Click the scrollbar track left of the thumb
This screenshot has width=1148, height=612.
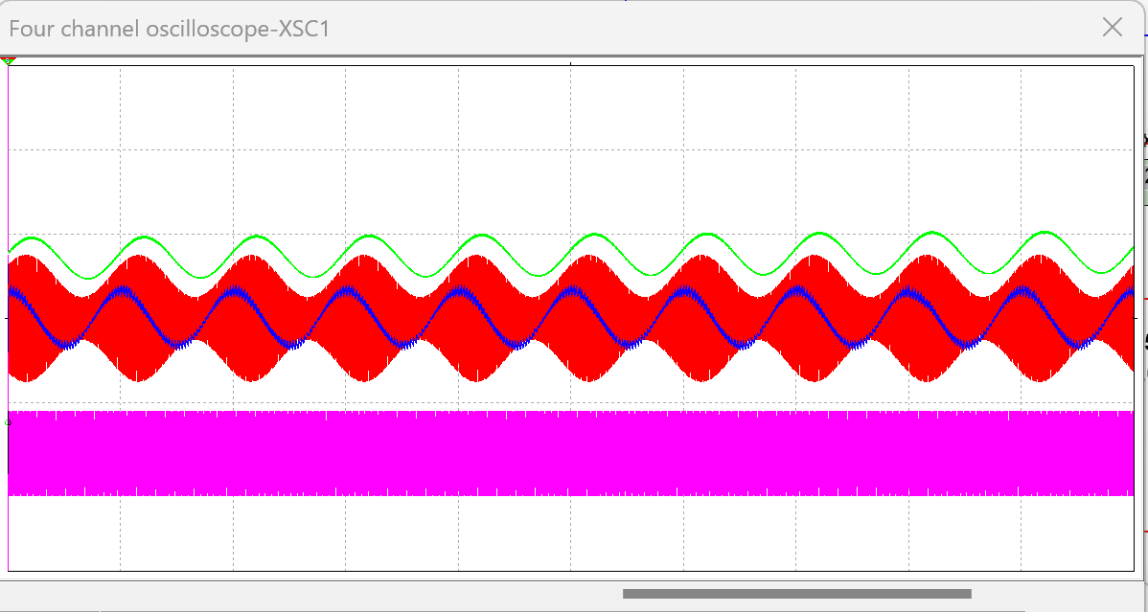pyautogui.click(x=316, y=594)
